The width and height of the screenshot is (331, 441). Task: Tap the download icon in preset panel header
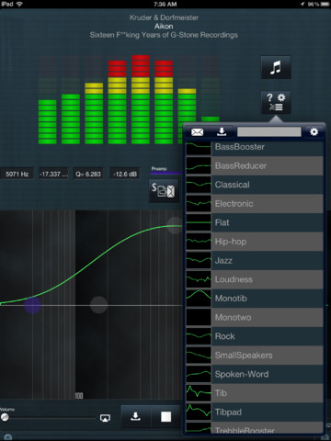pos(222,132)
